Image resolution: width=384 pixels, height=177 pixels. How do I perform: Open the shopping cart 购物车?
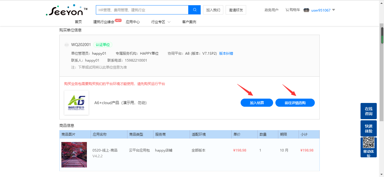pyautogui.click(x=292, y=10)
